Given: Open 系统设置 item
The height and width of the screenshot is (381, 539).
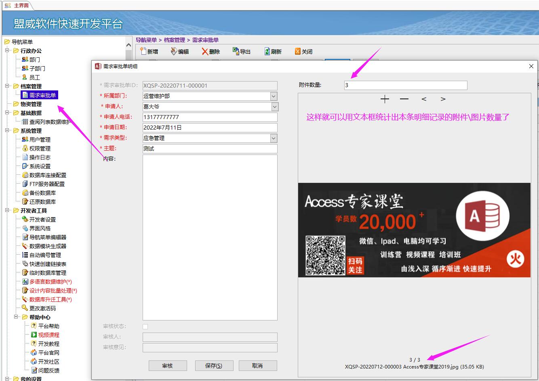Looking at the screenshot, I should click(x=40, y=166).
